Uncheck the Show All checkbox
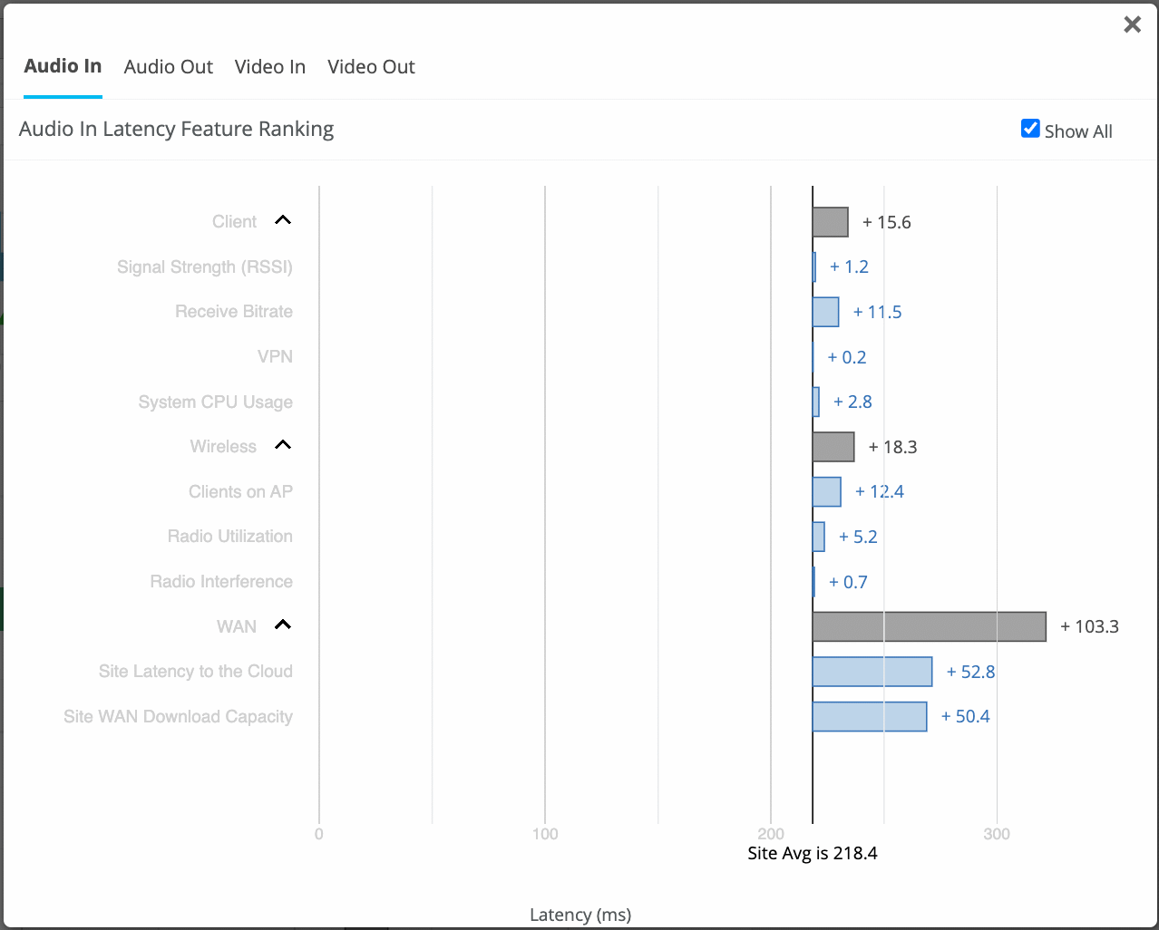Image resolution: width=1159 pixels, height=930 pixels. coord(1030,128)
